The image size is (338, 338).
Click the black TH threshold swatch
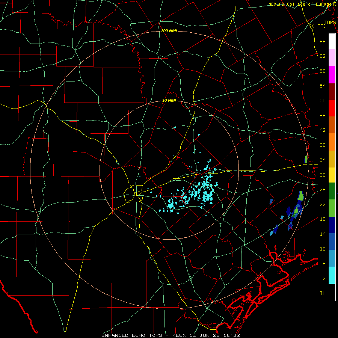pos(332,292)
